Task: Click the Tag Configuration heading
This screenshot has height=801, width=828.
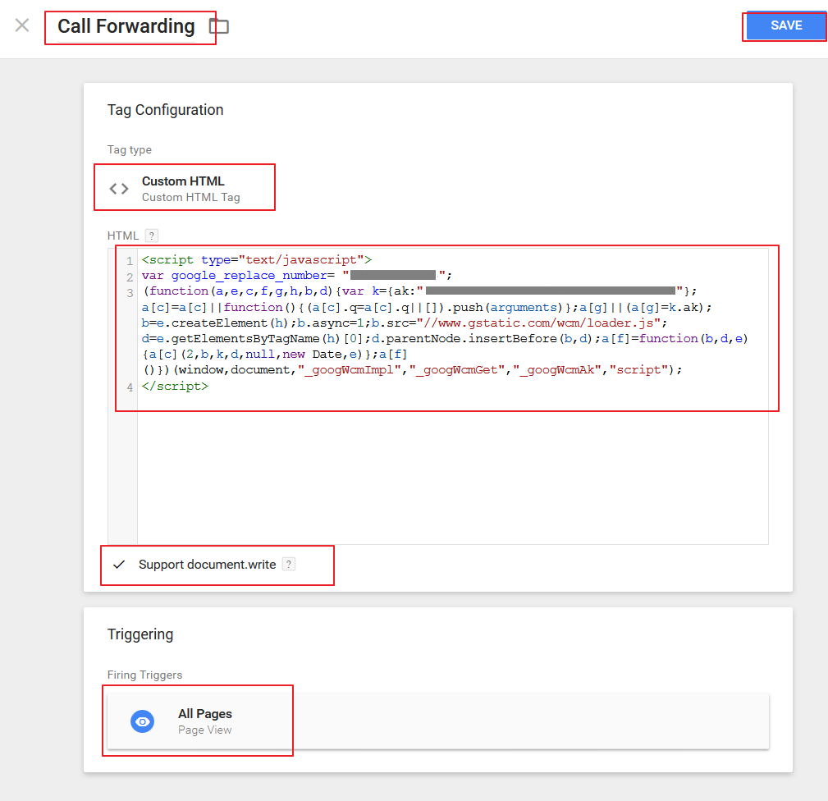Action: 165,110
